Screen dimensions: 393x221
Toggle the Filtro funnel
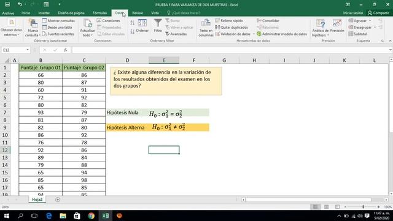pos(158,26)
